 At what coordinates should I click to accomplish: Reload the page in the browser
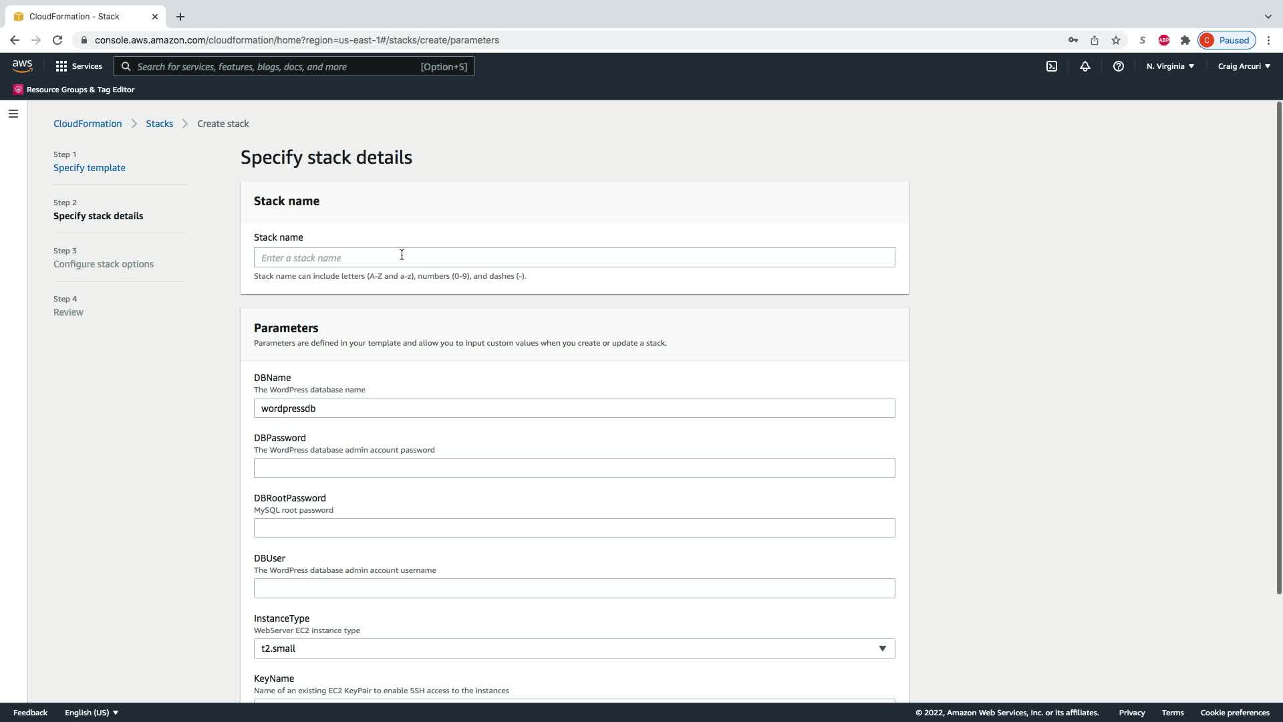tap(57, 40)
